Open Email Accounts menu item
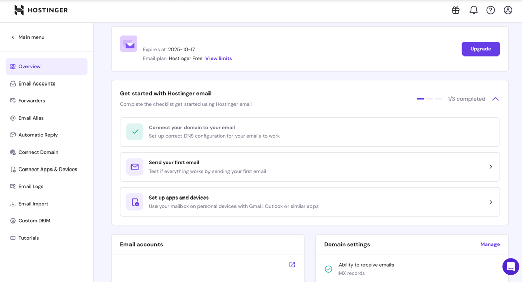Viewport: 522px width, 282px height. pyautogui.click(x=46, y=84)
